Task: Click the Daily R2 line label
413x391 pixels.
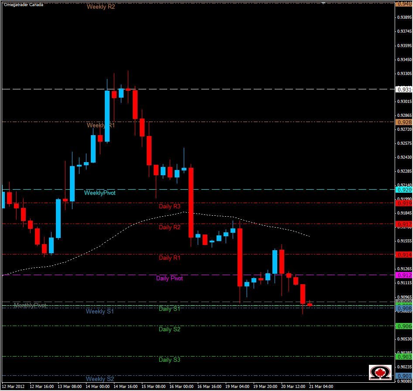Action: (x=170, y=227)
